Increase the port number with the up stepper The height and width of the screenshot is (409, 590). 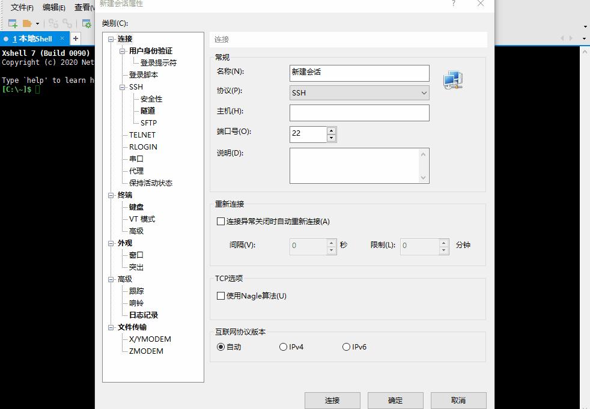point(330,130)
